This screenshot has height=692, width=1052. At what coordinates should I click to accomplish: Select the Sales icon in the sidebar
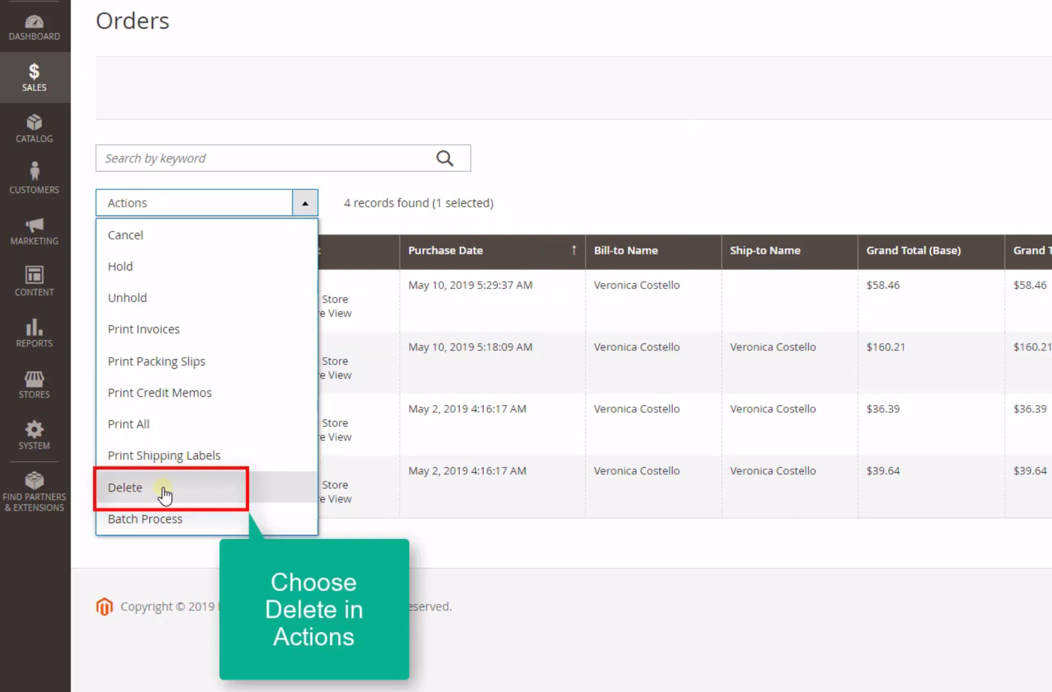[34, 76]
